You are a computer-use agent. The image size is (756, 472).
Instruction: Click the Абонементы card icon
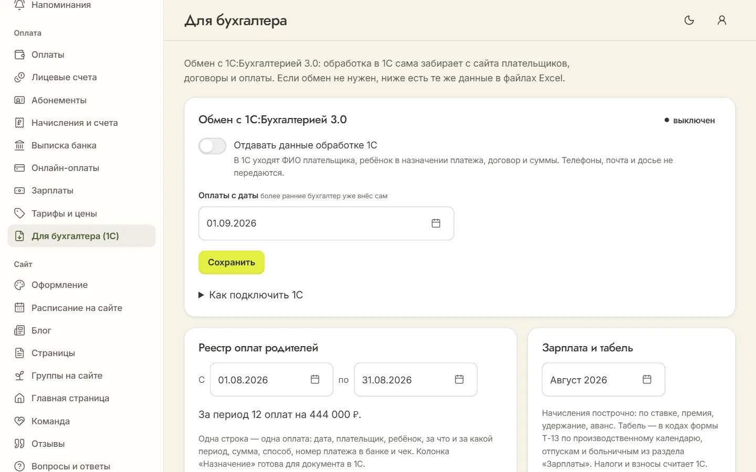click(x=19, y=100)
